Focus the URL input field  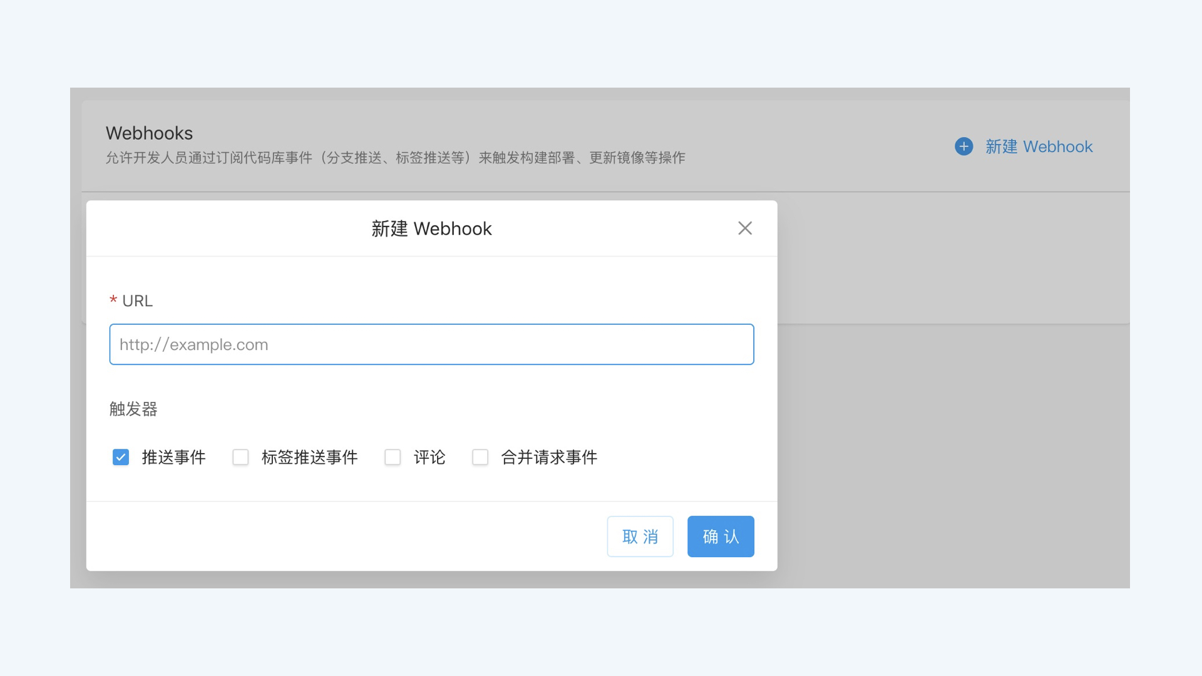tap(431, 344)
